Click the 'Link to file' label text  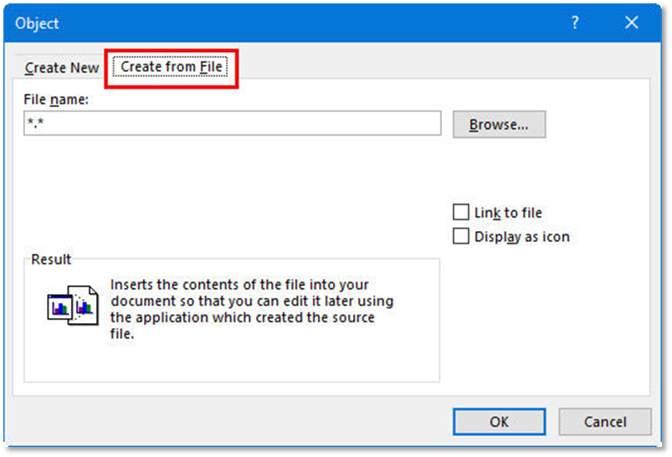pos(508,213)
